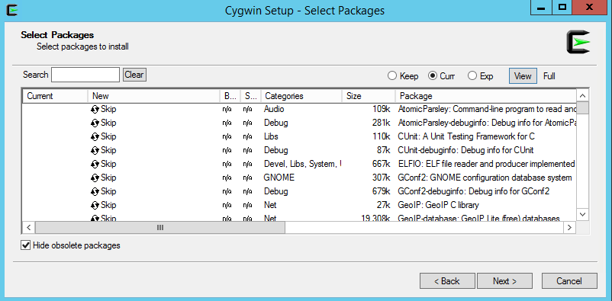Proceed with the Next button
Screen dimensions: 612x301
tap(504, 280)
